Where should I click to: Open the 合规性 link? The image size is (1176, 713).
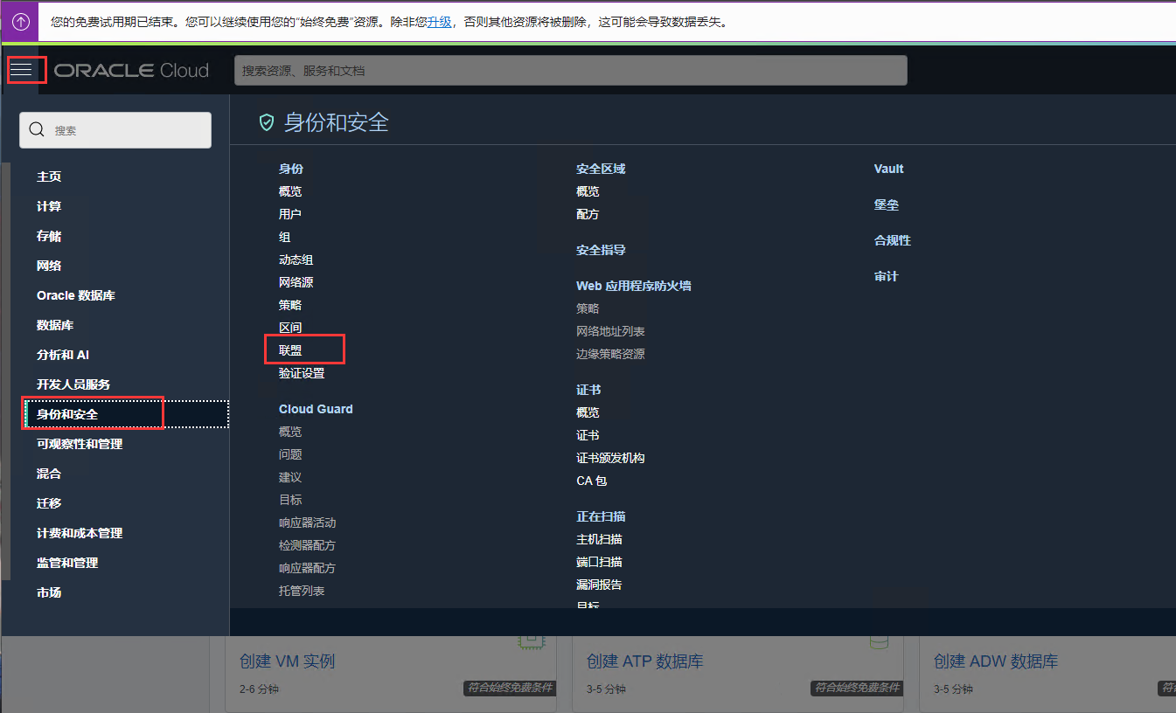pos(893,240)
